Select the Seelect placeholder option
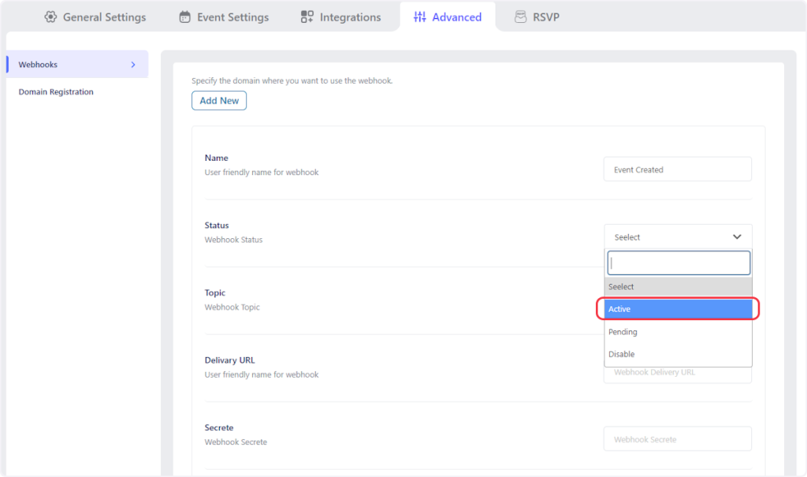The width and height of the screenshot is (807, 477). [678, 287]
